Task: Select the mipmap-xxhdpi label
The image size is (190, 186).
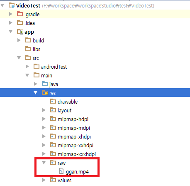Action: tap(76, 146)
